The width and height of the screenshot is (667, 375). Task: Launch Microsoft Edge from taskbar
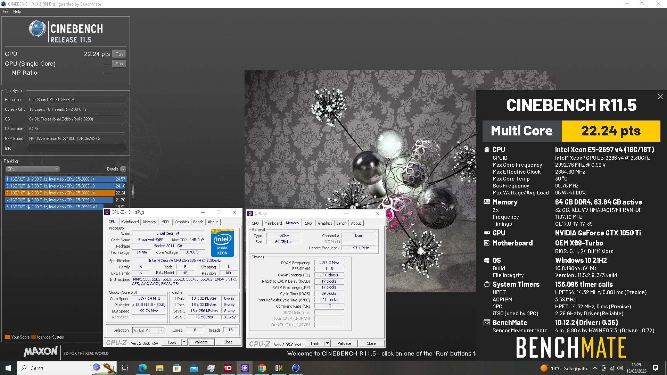[142, 368]
